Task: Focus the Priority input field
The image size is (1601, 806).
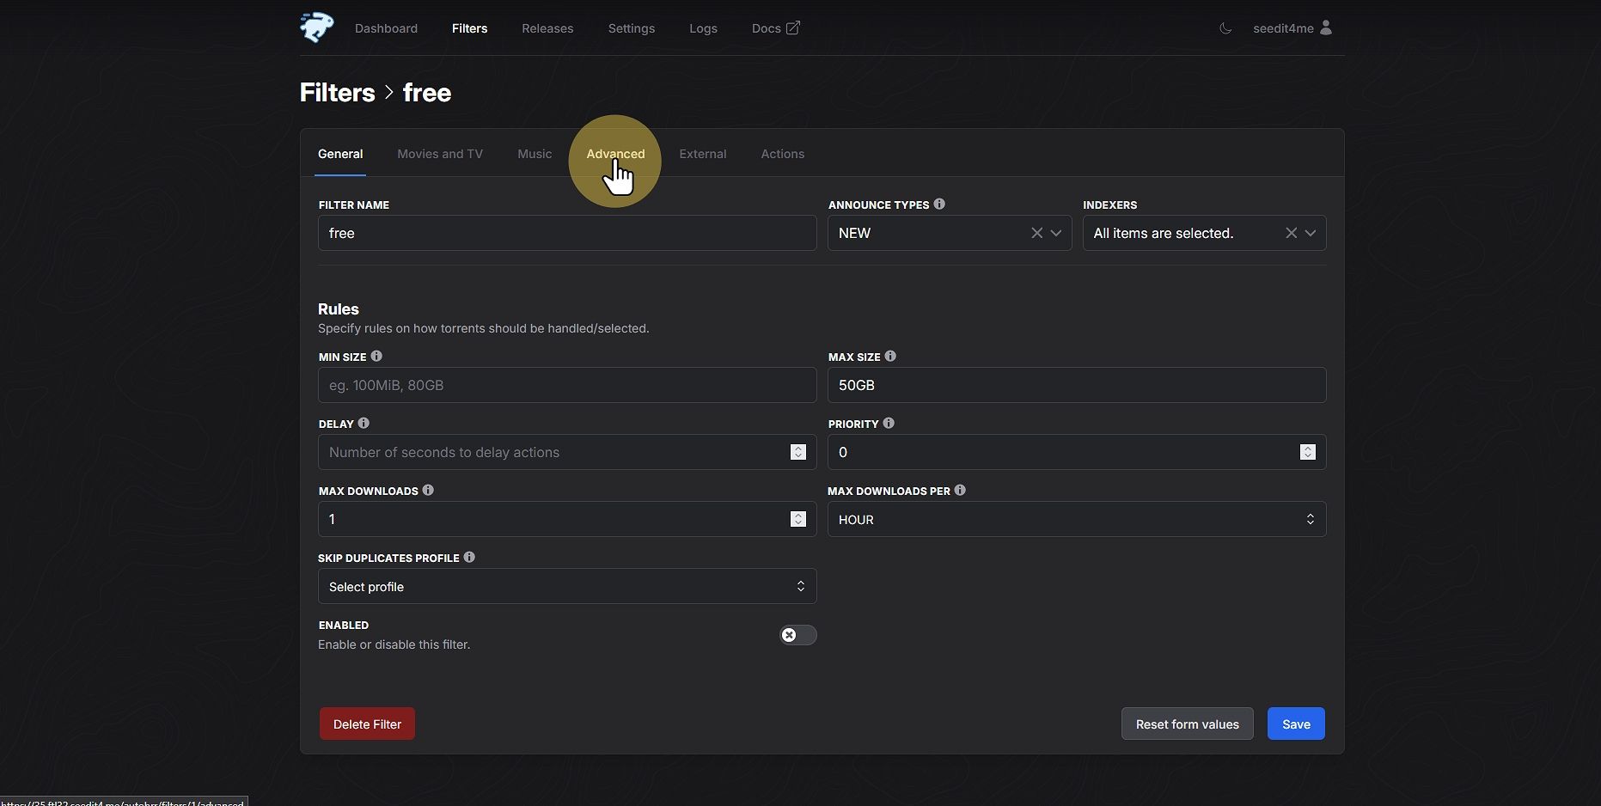Action: [1077, 452]
